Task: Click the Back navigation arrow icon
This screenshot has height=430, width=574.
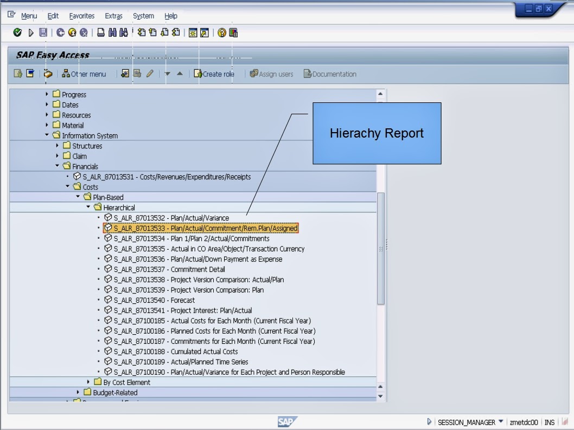Action: (60, 32)
